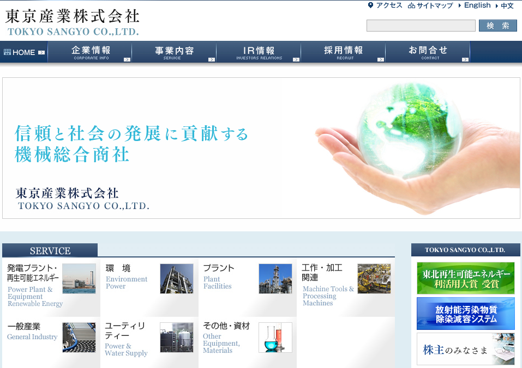The width and height of the screenshot is (522, 368).
Task: Click the arrow icon next to HOME
Action: pos(41,52)
